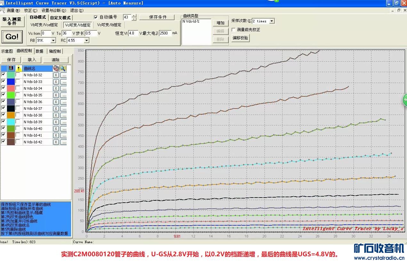The height and width of the screenshot is (262, 407).
Task: Click the delete-curve column header icon
Action: [x=56, y=68]
